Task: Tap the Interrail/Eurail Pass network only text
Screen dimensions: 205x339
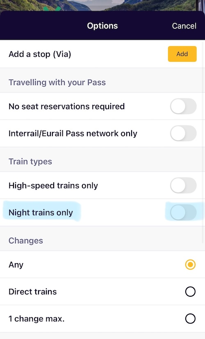Action: point(73,134)
